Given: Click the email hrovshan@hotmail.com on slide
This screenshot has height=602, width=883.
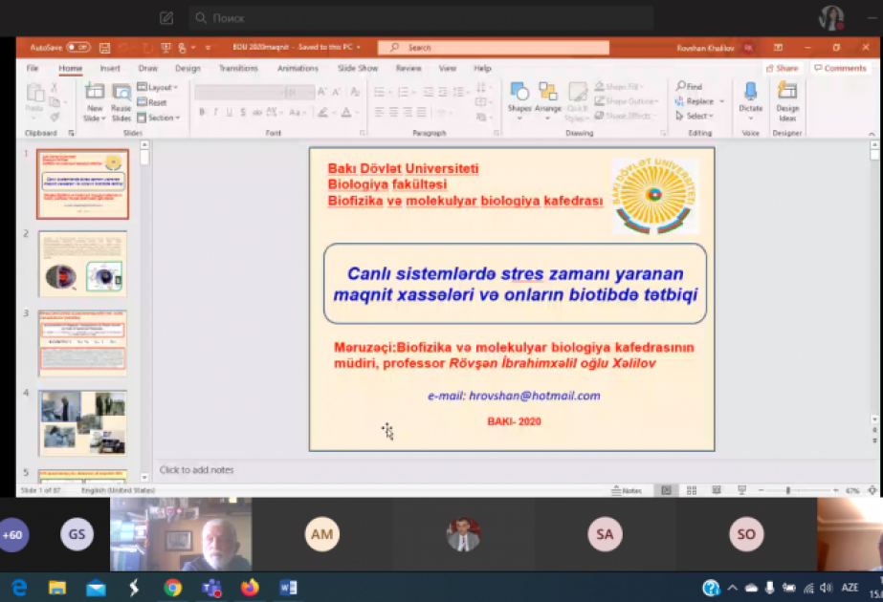Looking at the screenshot, I should click(535, 396).
